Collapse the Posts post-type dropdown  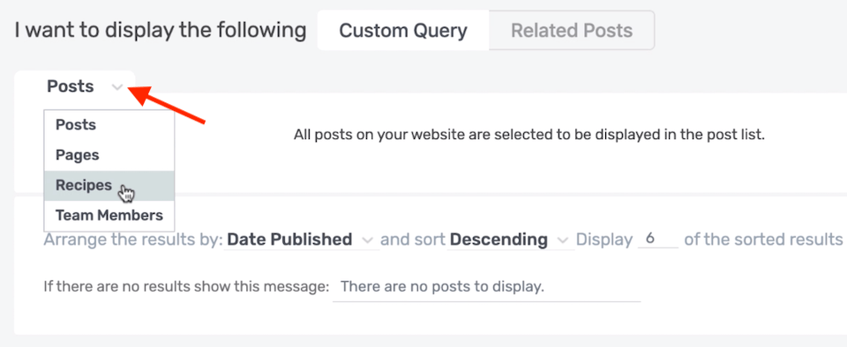[85, 86]
